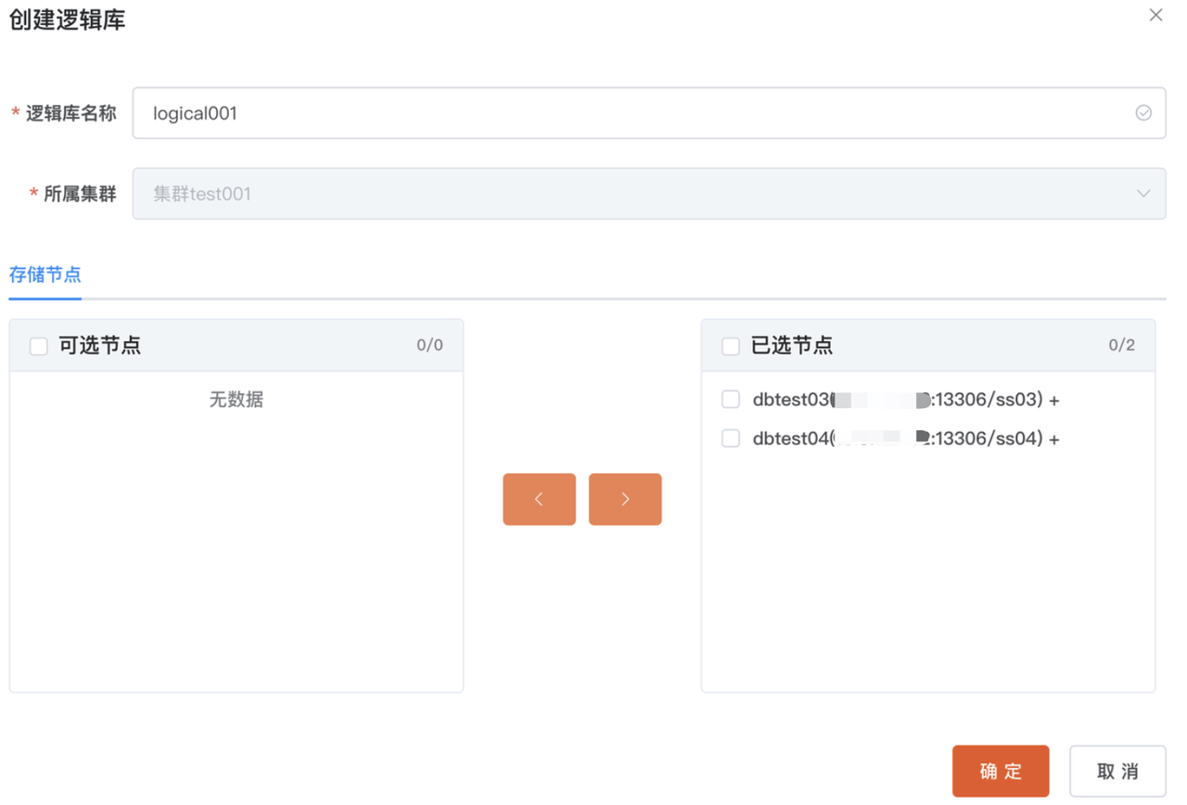This screenshot has width=1187, height=805.
Task: Toggle the 可选节点 select-all checkbox
Action: pos(39,346)
